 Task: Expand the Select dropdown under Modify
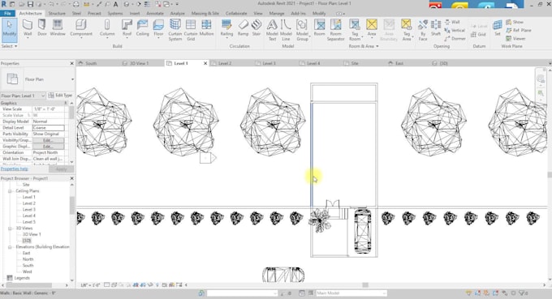[x=9, y=46]
